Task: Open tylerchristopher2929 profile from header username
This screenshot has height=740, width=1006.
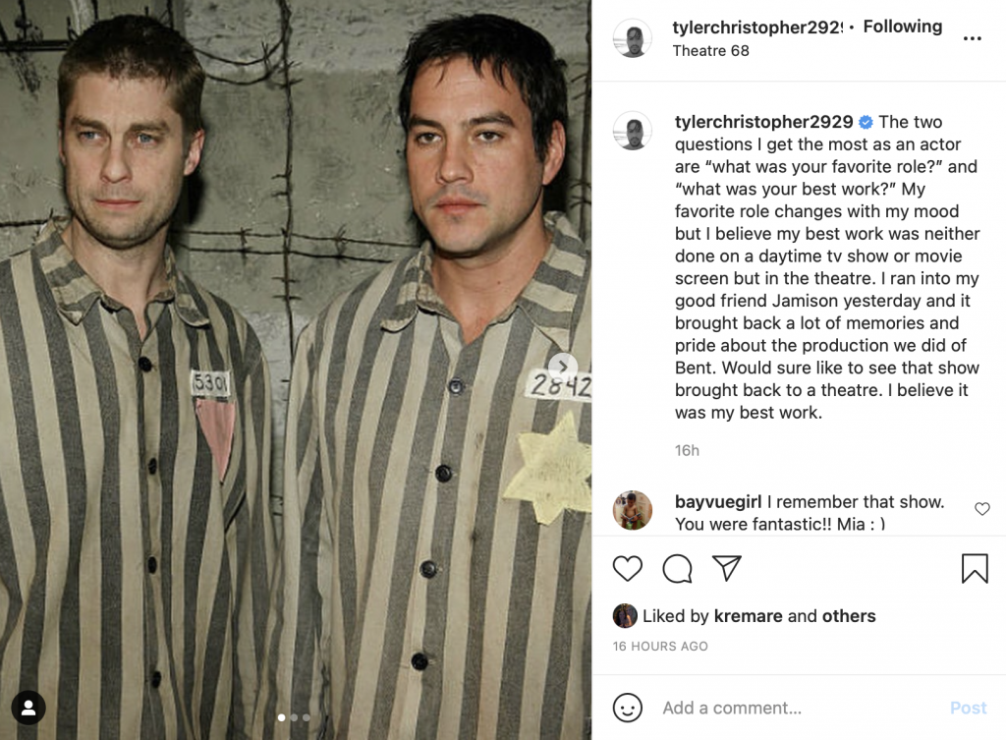Action: [757, 27]
